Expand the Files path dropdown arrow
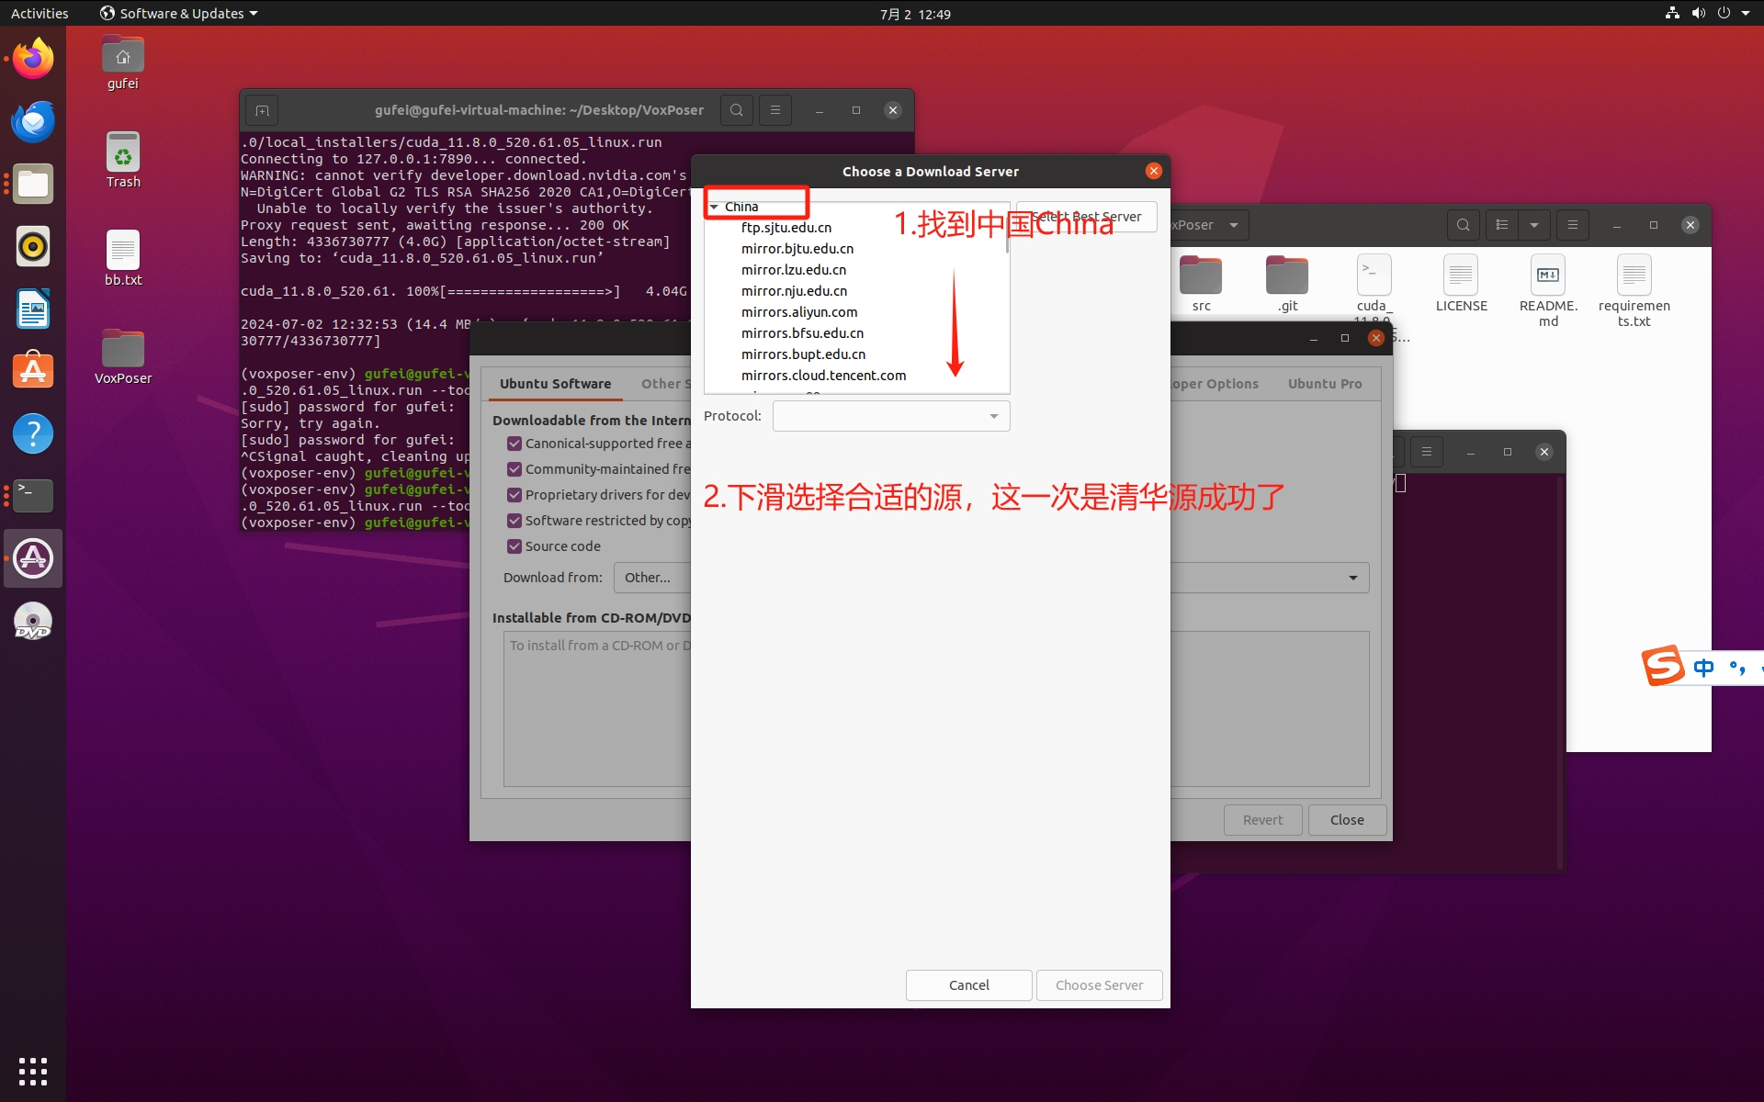Image resolution: width=1764 pixels, height=1102 pixels. pyautogui.click(x=1233, y=225)
